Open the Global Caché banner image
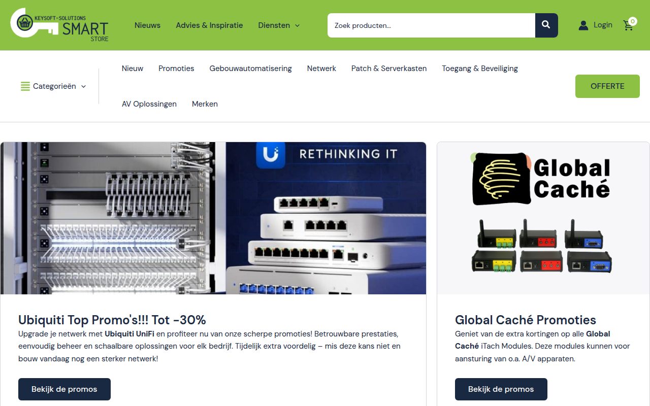The width and height of the screenshot is (650, 406). tap(543, 218)
